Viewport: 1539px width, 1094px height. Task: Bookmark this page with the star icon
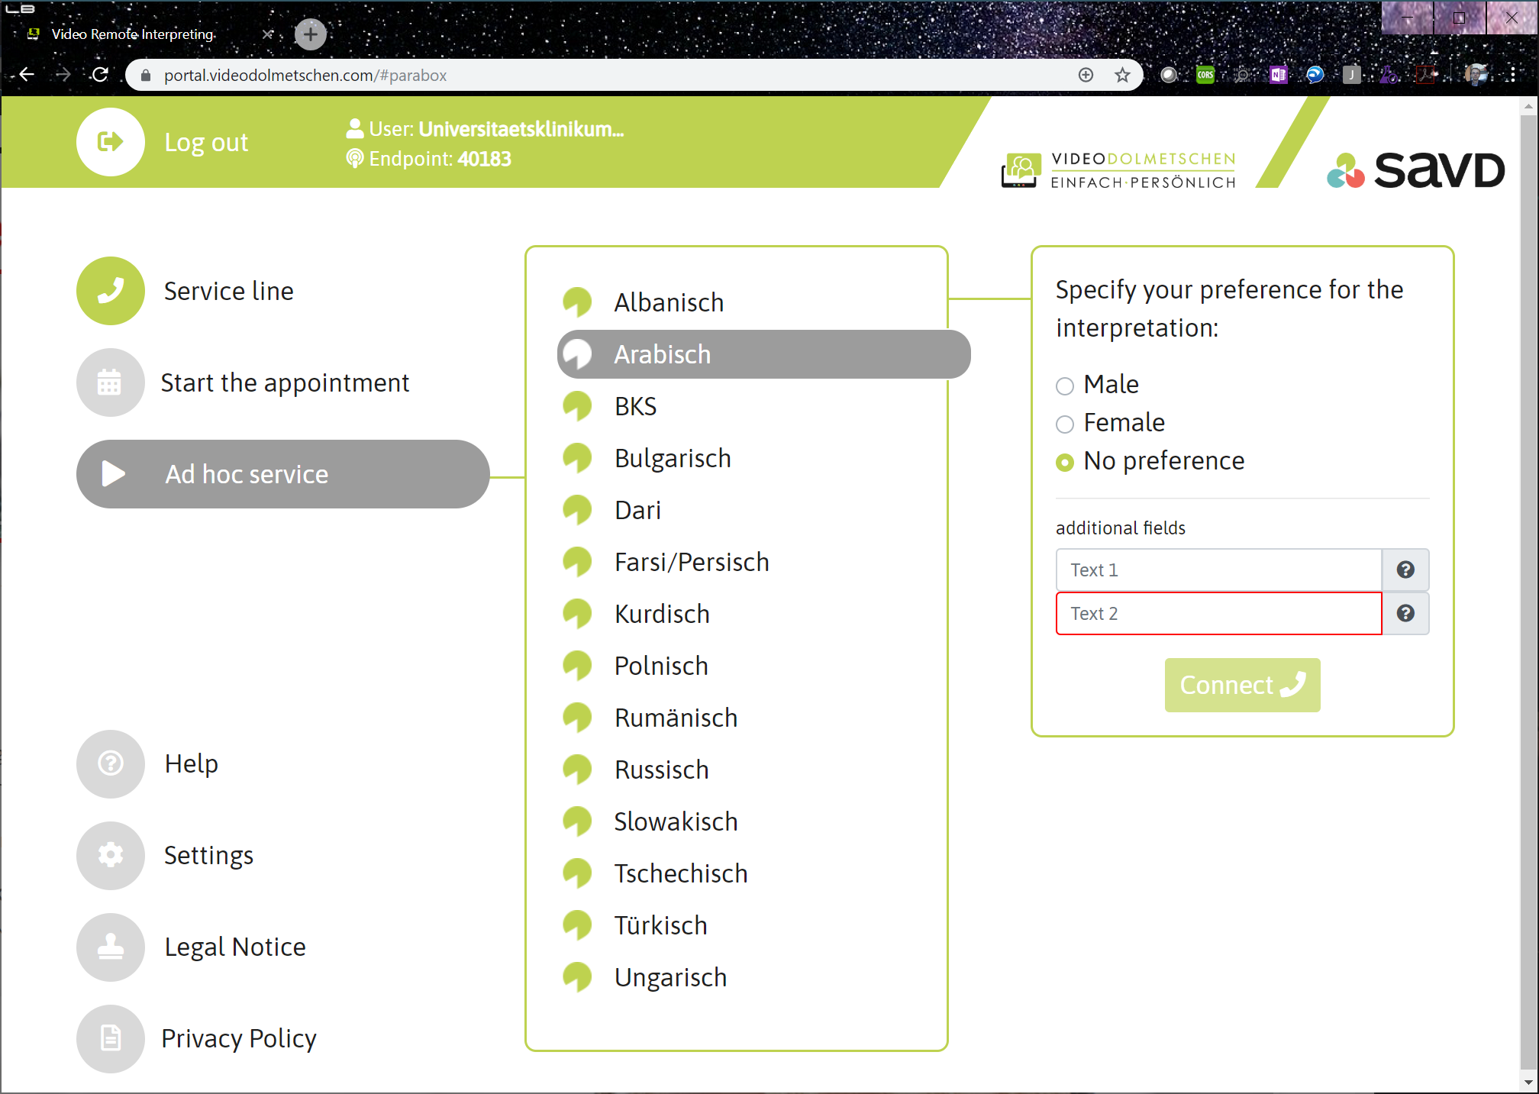(x=1122, y=75)
